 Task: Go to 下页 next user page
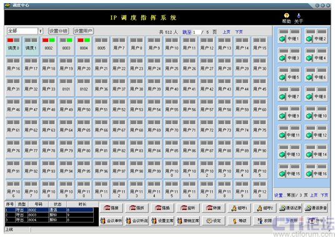coord(239,32)
